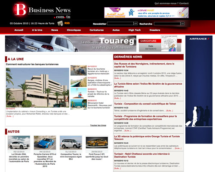Viewport: 215px width, 172px height.
Task: Open the Ford Focus ST thumbnail
Action: coord(97,143)
